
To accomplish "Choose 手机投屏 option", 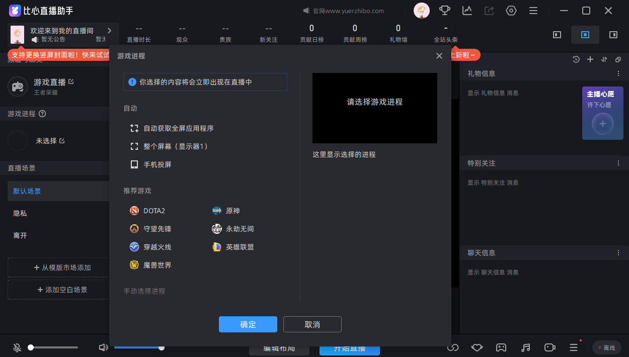I will pyautogui.click(x=151, y=164).
